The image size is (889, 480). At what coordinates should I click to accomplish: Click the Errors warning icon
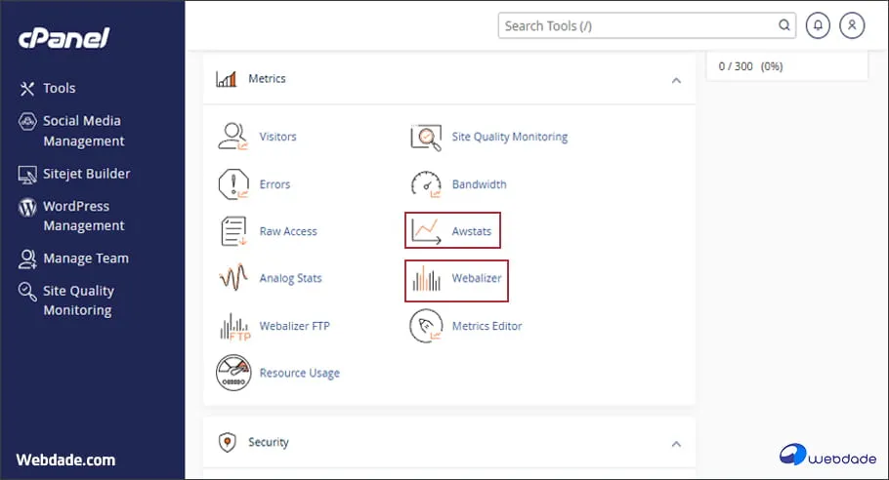point(233,184)
